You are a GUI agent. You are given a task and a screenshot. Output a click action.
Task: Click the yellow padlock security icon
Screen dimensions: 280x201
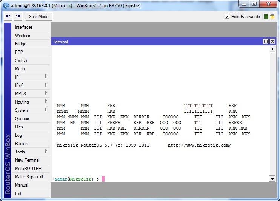pyautogui.click(x=272, y=17)
